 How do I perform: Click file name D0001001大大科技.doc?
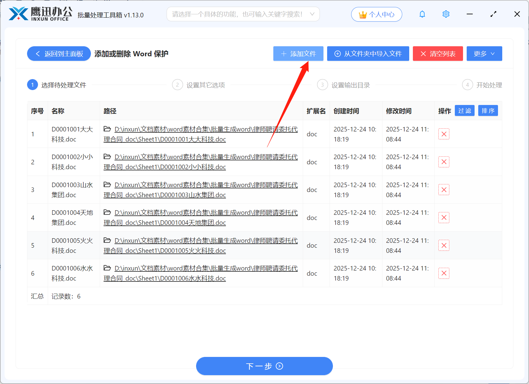(72, 134)
